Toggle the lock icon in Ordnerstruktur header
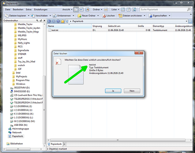195x153 pixels. pos(41,21)
